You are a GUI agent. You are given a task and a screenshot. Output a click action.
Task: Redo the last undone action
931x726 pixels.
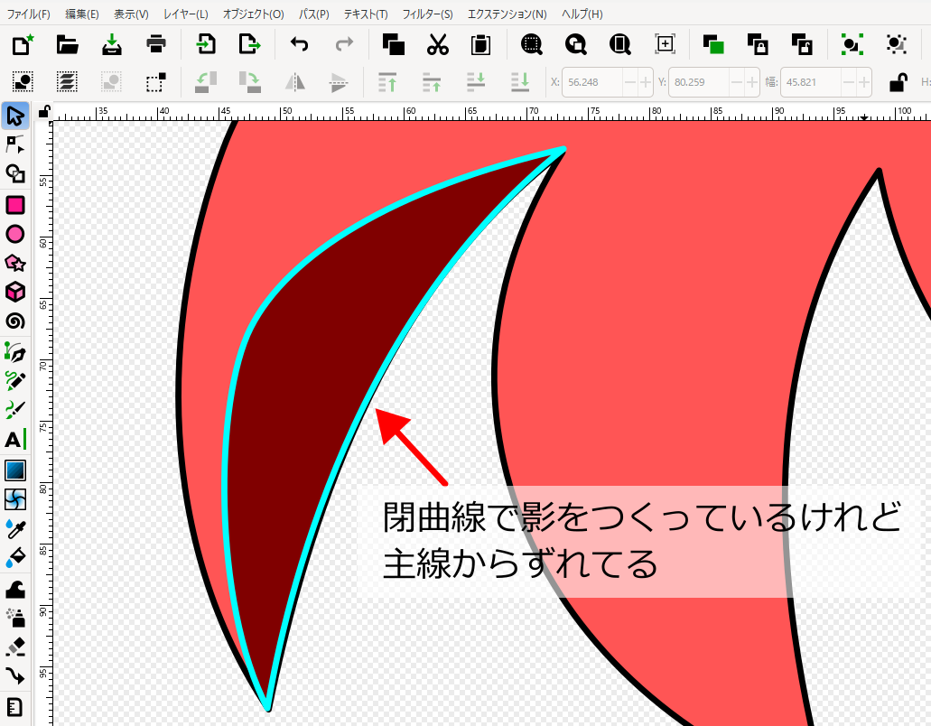[344, 44]
